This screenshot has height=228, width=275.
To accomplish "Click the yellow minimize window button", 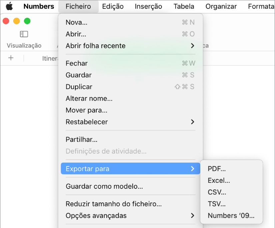I will (17, 21).
